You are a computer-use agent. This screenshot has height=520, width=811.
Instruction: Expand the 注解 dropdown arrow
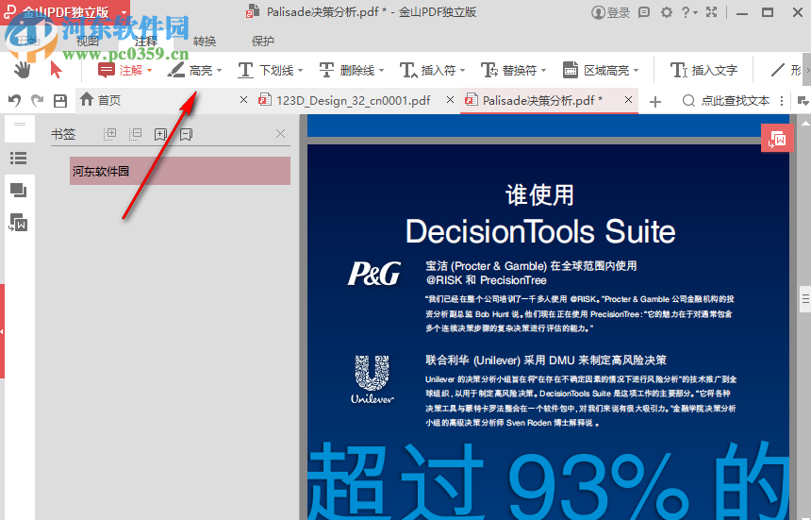150,71
